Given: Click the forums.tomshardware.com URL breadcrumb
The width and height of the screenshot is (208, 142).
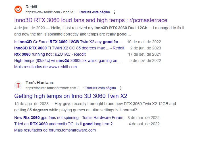Looking at the screenshot, I should tap(54, 88).
